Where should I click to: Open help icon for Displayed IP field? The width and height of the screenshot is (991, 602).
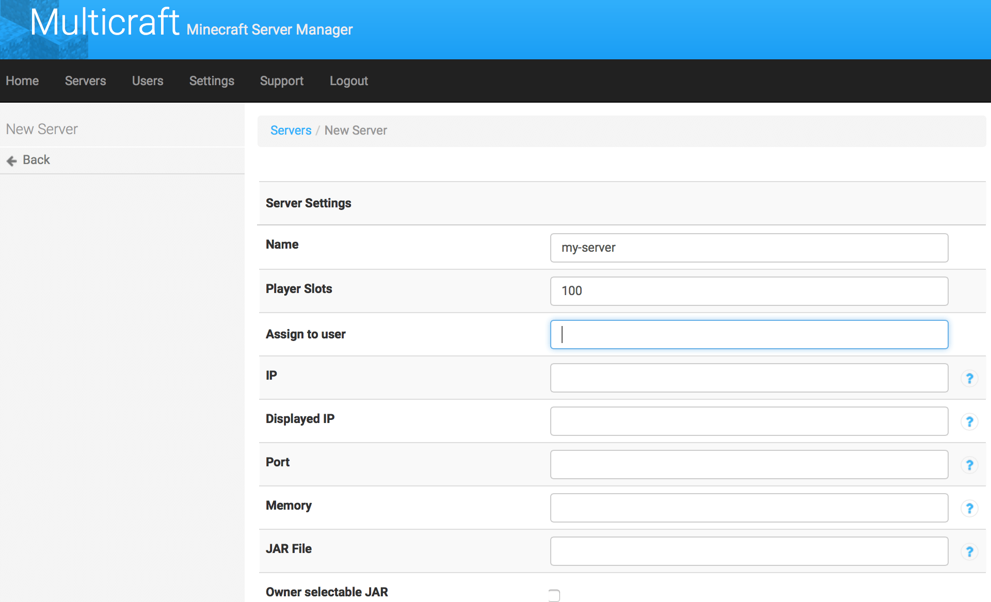pyautogui.click(x=969, y=421)
